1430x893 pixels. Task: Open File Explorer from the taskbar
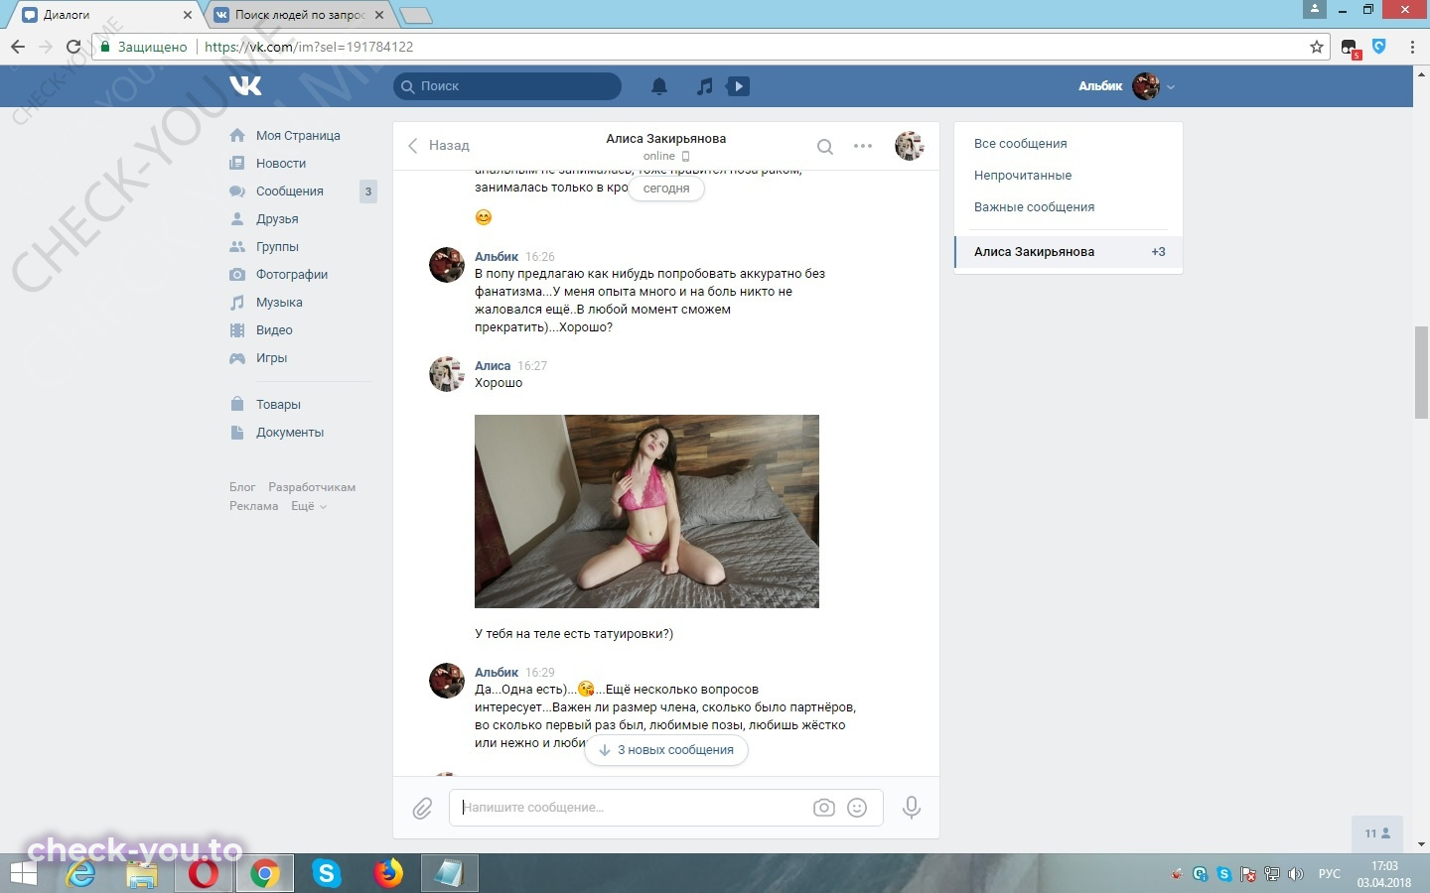[142, 873]
